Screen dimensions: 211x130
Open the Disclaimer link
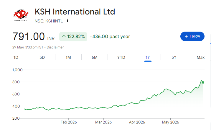point(55,47)
